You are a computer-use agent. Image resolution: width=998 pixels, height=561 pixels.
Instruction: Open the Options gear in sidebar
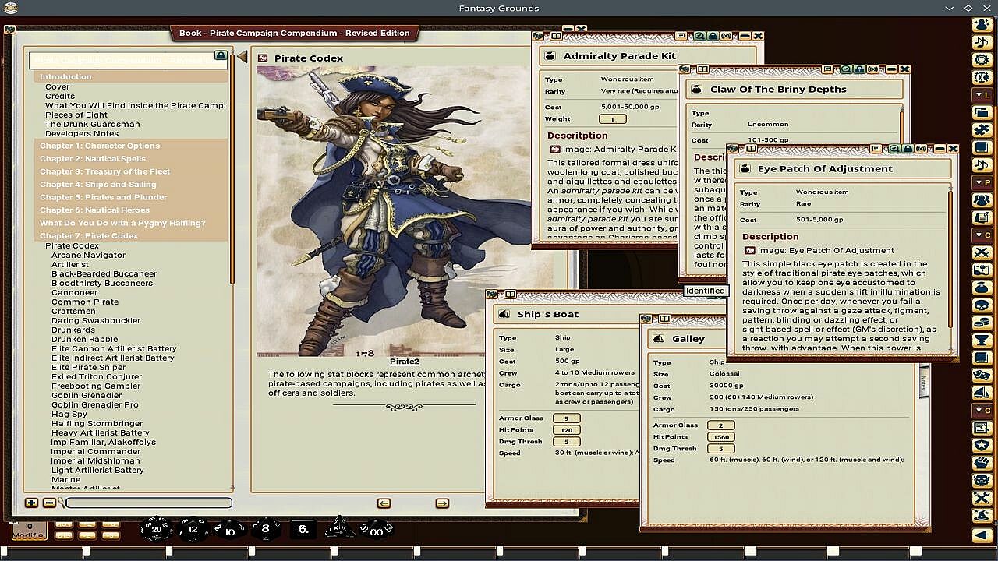(982, 60)
